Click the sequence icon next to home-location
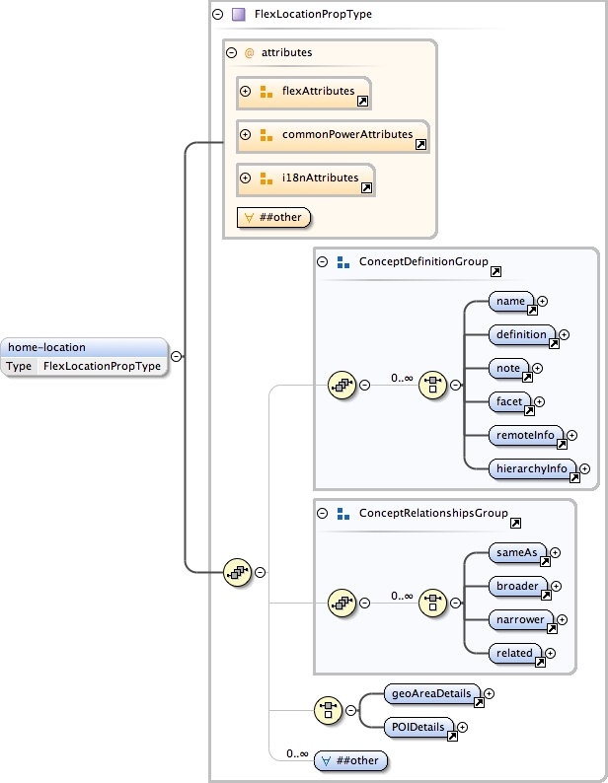The width and height of the screenshot is (608, 783). tap(237, 571)
